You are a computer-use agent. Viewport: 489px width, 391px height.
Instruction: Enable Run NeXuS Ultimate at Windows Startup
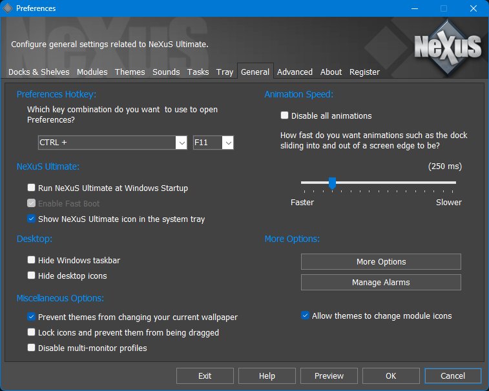(31, 188)
